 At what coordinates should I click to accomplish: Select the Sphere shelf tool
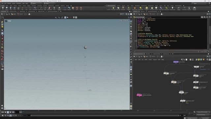(7, 8)
